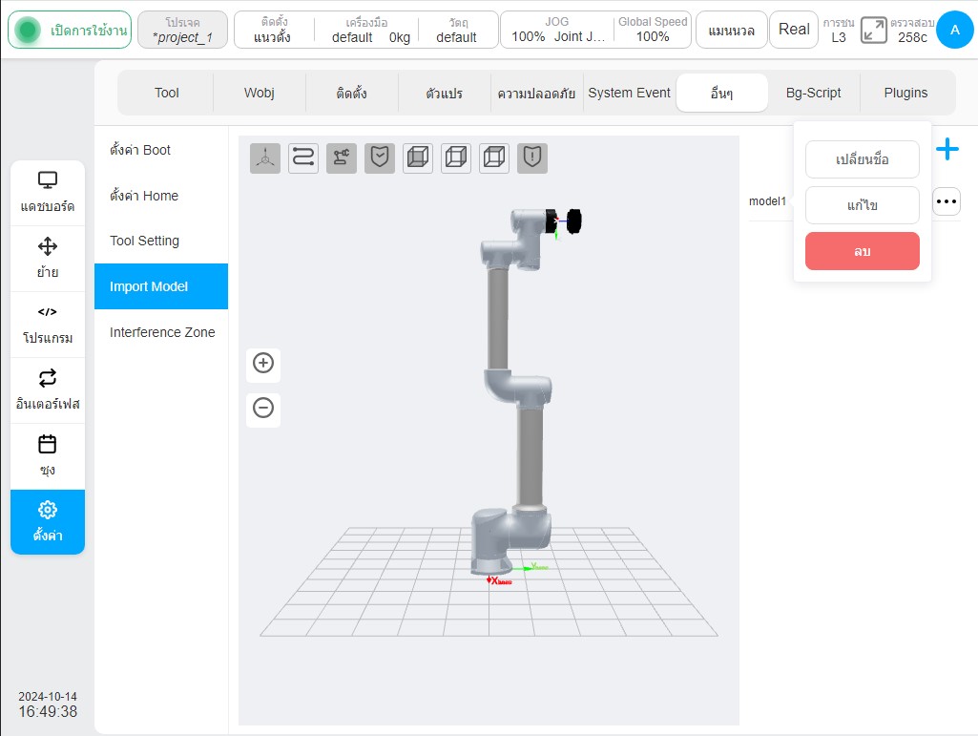Viewport: 978px width, 736px height.
Task: Switch to the Tool tab
Action: point(167,93)
